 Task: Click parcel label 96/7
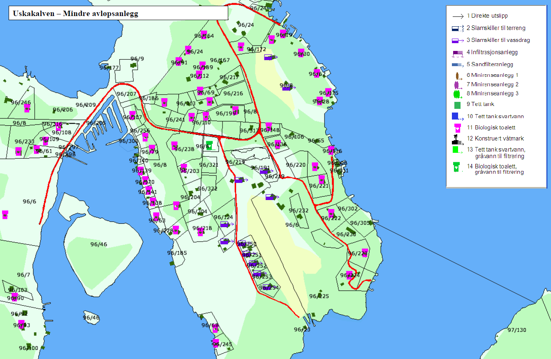tap(23, 275)
